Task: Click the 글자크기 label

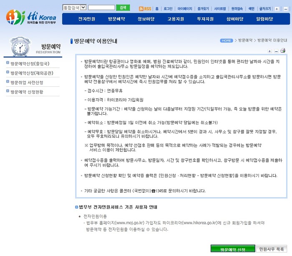Action: (x=265, y=9)
